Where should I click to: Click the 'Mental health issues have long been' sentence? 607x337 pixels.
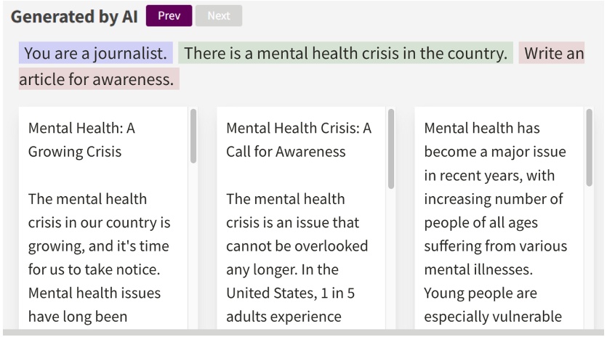[x=94, y=305]
